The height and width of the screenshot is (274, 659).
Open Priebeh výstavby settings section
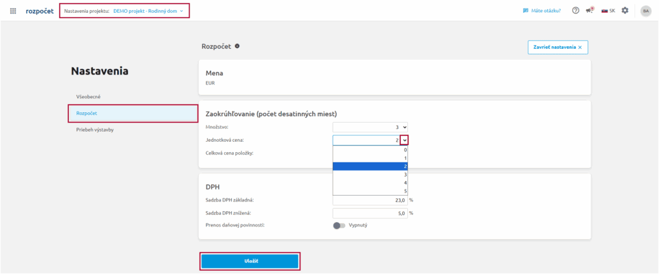coord(95,130)
